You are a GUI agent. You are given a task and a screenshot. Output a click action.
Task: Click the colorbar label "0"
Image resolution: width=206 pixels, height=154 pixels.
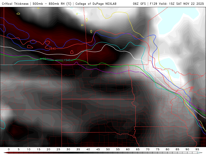[9, 149]
